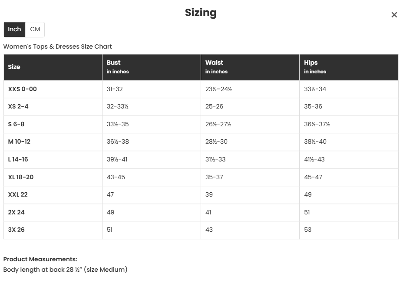Click the Product Measurements label

tap(40, 259)
